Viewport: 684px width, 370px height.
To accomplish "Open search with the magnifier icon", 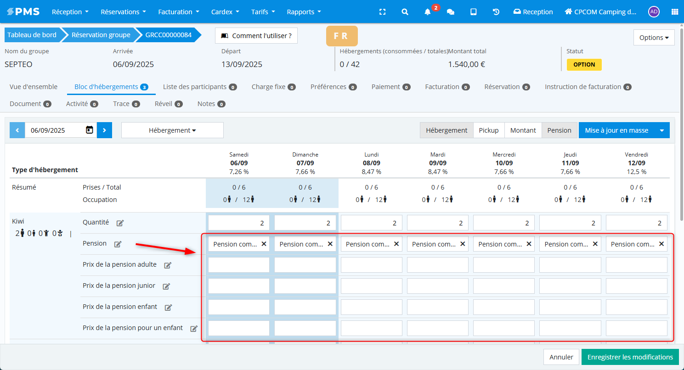I will [405, 12].
